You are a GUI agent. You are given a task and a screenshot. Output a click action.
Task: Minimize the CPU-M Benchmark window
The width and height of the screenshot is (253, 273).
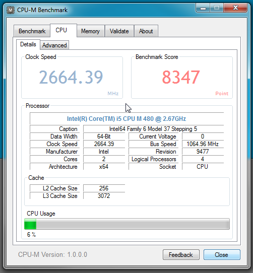(203, 8)
